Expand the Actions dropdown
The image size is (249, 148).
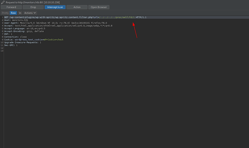coord(30,13)
